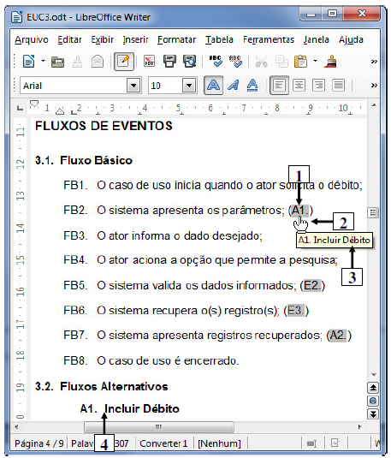Click the Open file icon
Viewport: 391px width, 458px height.
tap(57, 62)
